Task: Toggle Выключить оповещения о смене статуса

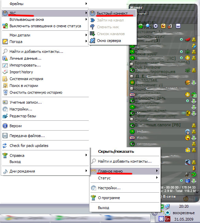Action: [45, 26]
